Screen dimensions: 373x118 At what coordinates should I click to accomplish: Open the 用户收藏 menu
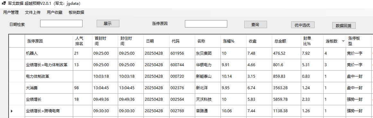55,12
